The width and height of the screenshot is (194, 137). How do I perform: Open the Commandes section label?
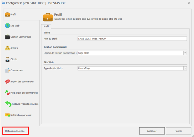click(17, 70)
